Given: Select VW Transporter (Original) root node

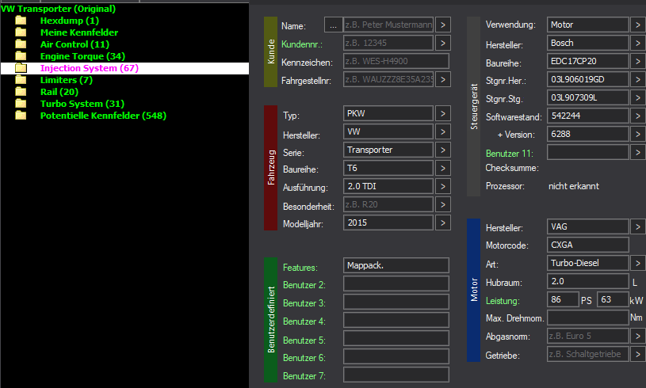Looking at the screenshot, I should [58, 9].
